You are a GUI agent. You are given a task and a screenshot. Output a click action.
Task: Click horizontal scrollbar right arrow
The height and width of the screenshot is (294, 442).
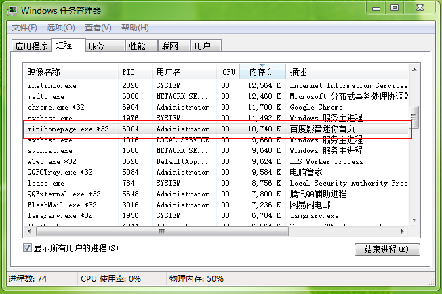tap(402, 232)
